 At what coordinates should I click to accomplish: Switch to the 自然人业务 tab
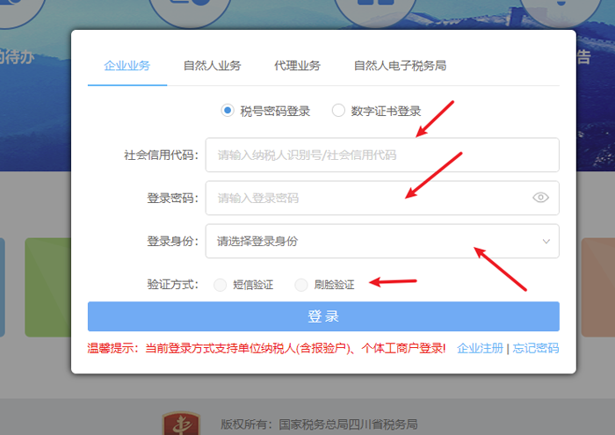(x=212, y=66)
